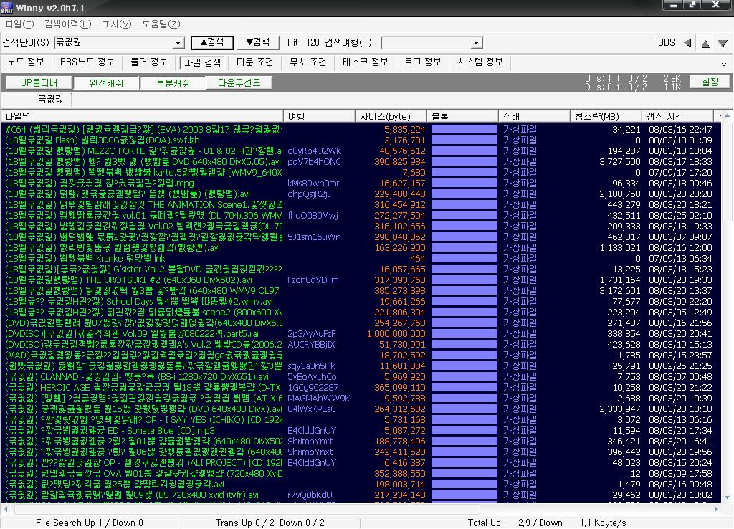Open 설정 settings button
Viewport: 734px width, 529px height.
[710, 82]
